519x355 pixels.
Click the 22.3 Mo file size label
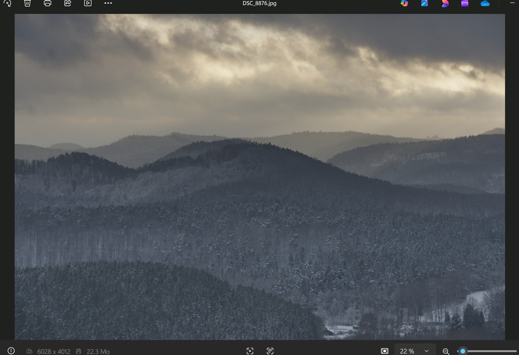coord(98,351)
